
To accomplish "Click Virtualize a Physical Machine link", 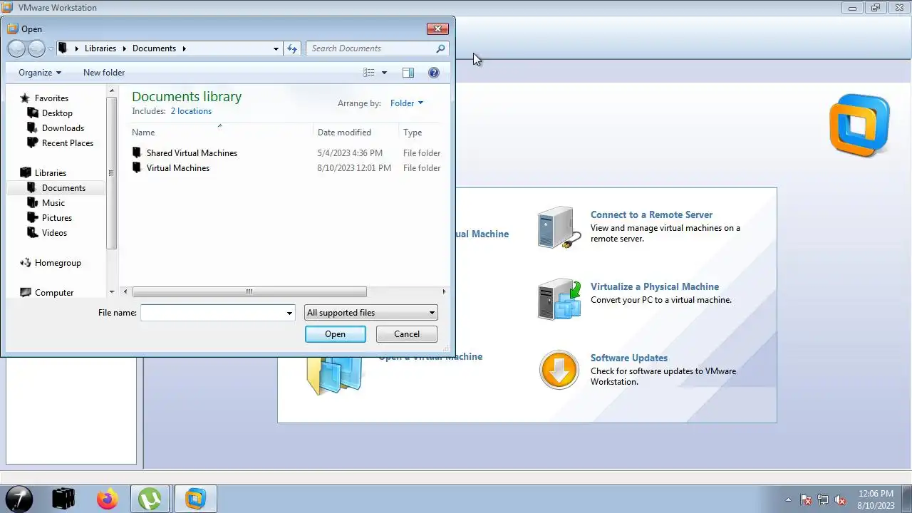I will pos(655,286).
